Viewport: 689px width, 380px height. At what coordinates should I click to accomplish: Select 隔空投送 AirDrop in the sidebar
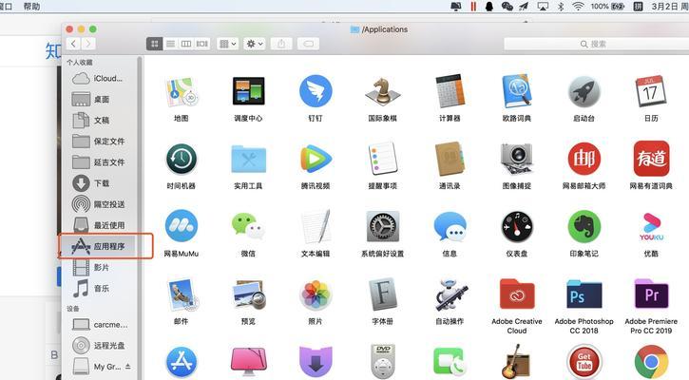coord(100,204)
